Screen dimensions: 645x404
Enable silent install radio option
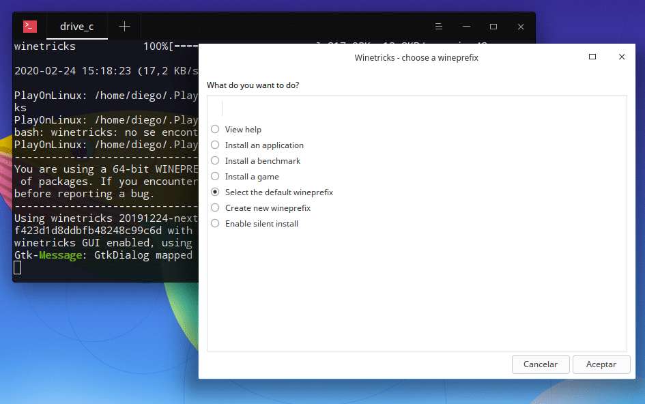[215, 223]
